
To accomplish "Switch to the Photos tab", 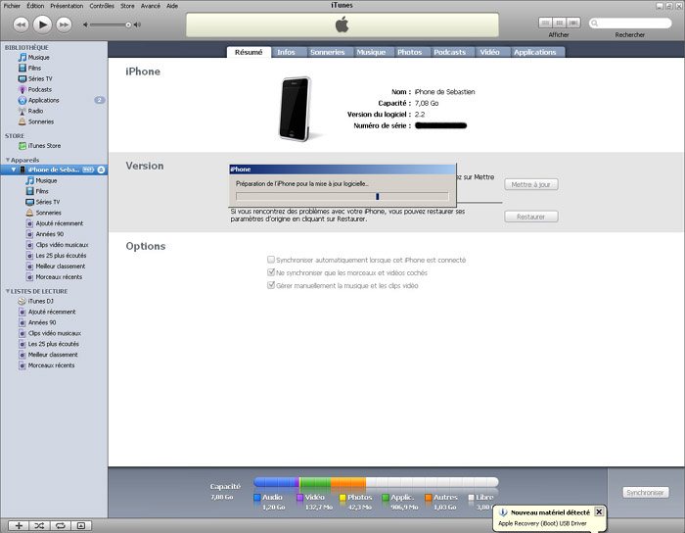I will (410, 52).
